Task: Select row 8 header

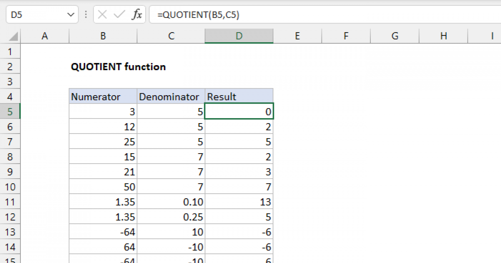Action: [x=10, y=157]
